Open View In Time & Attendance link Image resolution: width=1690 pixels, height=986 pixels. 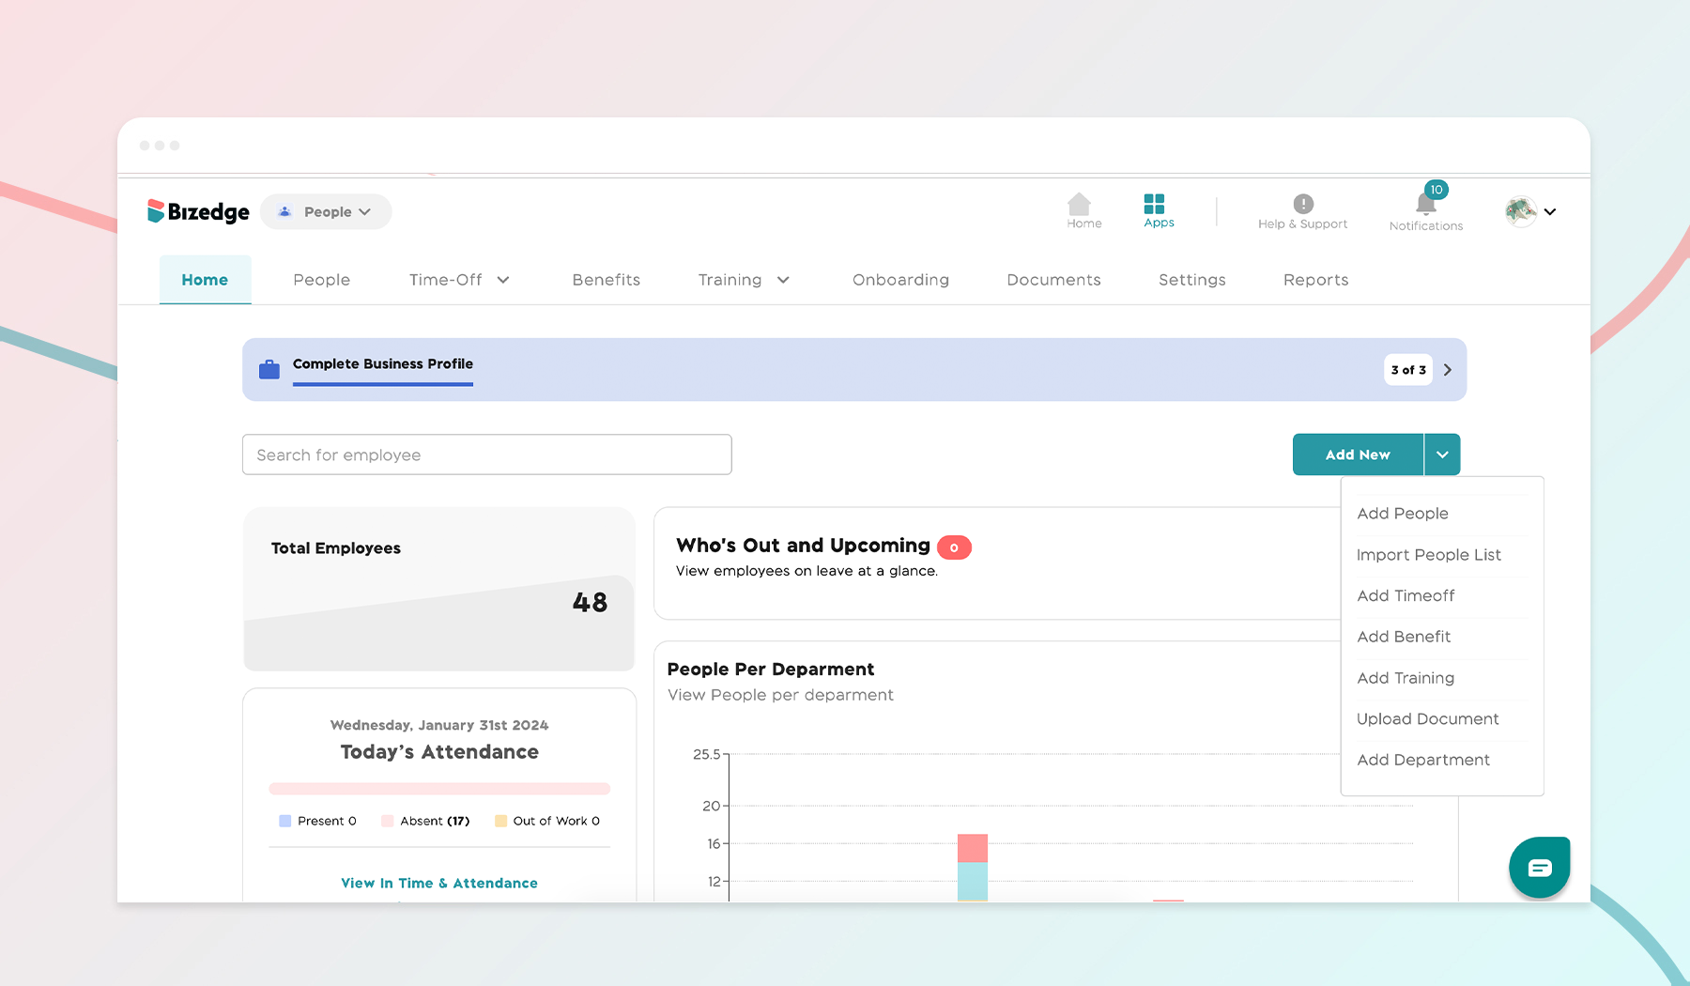coord(438,883)
